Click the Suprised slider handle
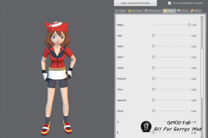 pyautogui.click(x=154, y=100)
